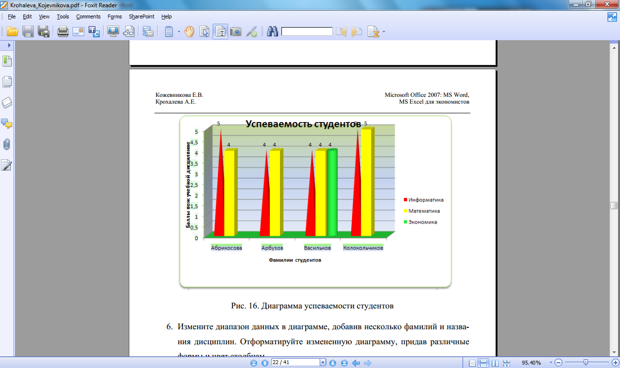Image resolution: width=620 pixels, height=368 pixels.
Task: Click the page view document icon
Action: pyautogui.click(x=169, y=32)
